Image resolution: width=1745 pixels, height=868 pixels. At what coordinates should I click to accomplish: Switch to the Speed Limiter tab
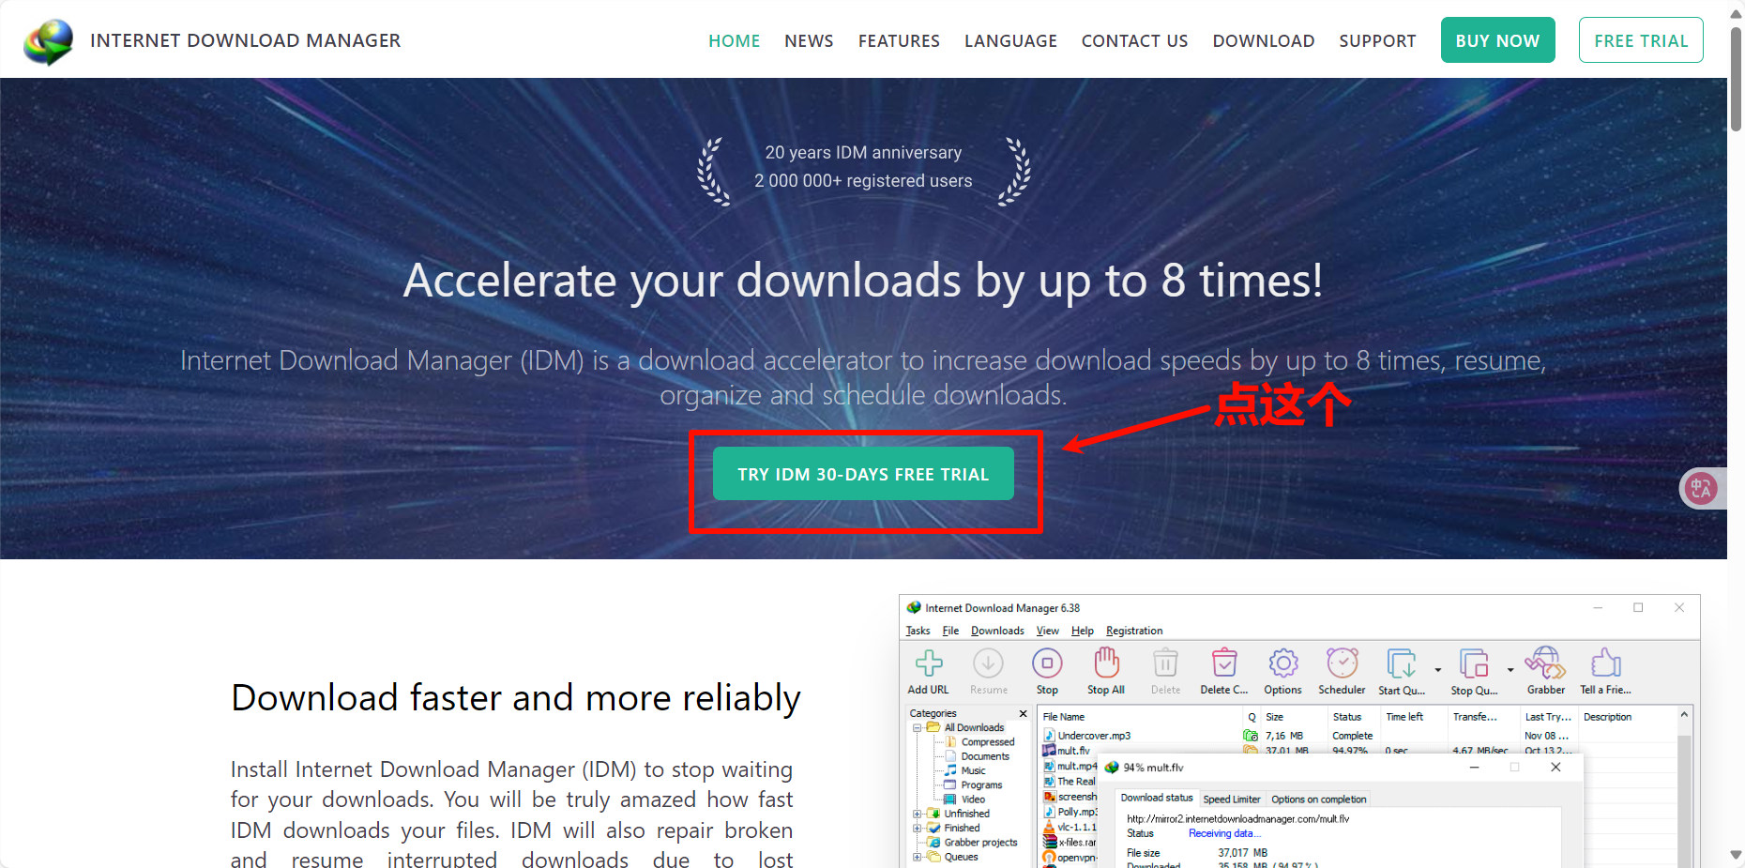[1231, 799]
